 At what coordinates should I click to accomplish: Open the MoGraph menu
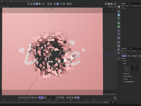(x=11, y=1)
